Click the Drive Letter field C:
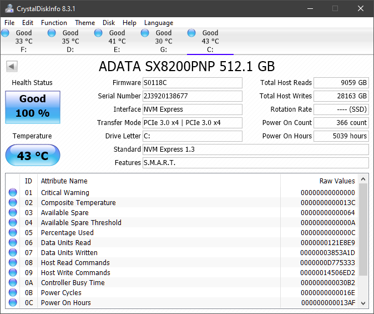 [x=193, y=136]
